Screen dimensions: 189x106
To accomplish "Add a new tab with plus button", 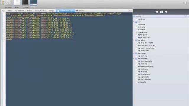I will (185, 3).
